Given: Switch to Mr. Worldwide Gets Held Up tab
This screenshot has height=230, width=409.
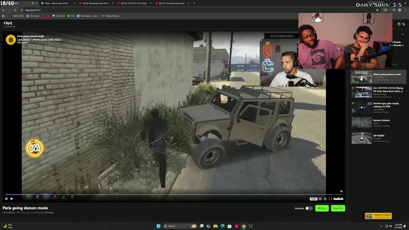Looking at the screenshot, I should click(x=96, y=3).
